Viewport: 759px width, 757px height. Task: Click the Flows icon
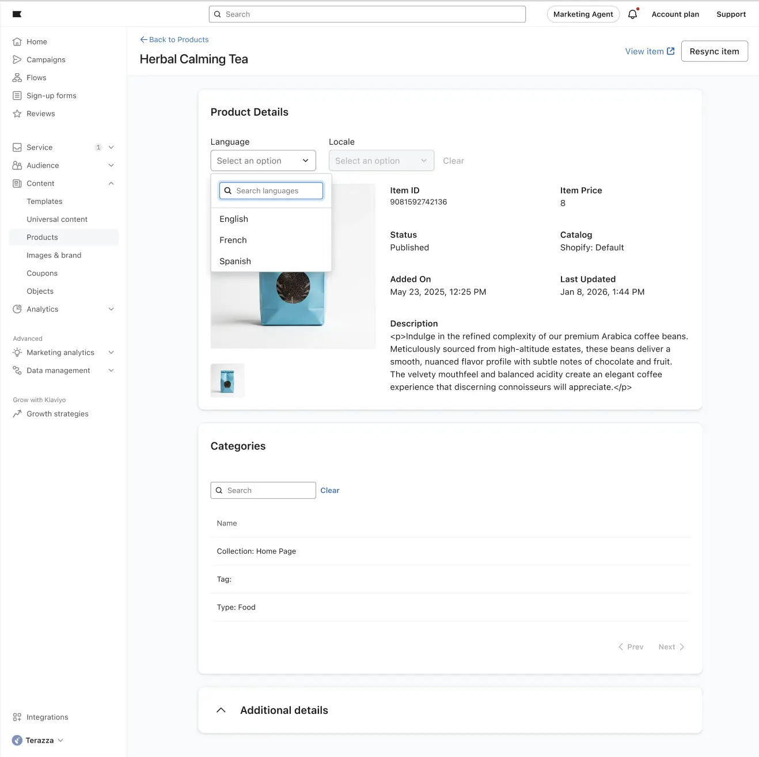click(17, 77)
